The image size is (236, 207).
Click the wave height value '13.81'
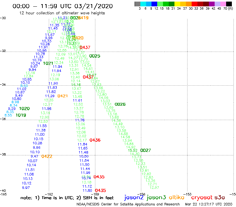point(144,170)
